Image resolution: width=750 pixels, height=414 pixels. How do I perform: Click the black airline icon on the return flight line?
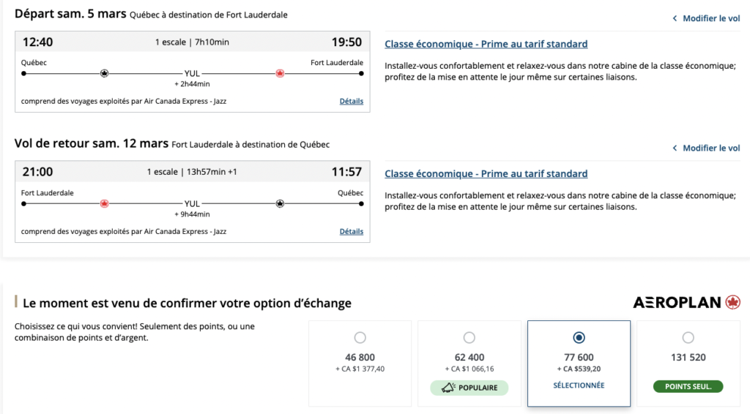click(280, 203)
